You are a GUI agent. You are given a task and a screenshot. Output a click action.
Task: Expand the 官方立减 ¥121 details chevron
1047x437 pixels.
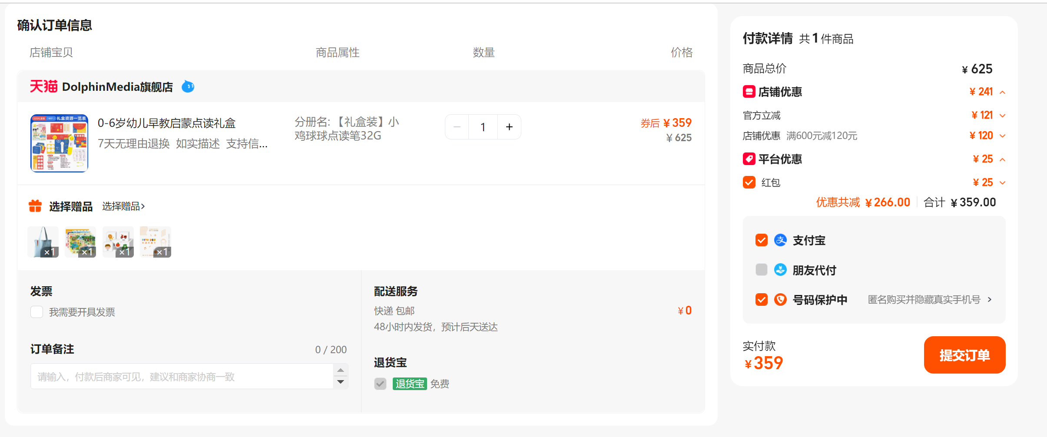pos(1002,116)
